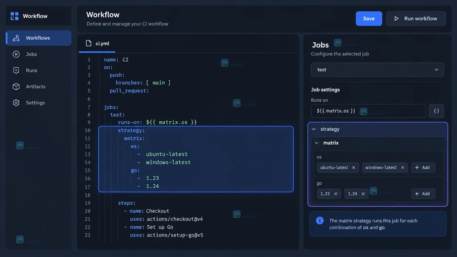Click the ci.yml file icon
The image size is (457, 257).
88,43
